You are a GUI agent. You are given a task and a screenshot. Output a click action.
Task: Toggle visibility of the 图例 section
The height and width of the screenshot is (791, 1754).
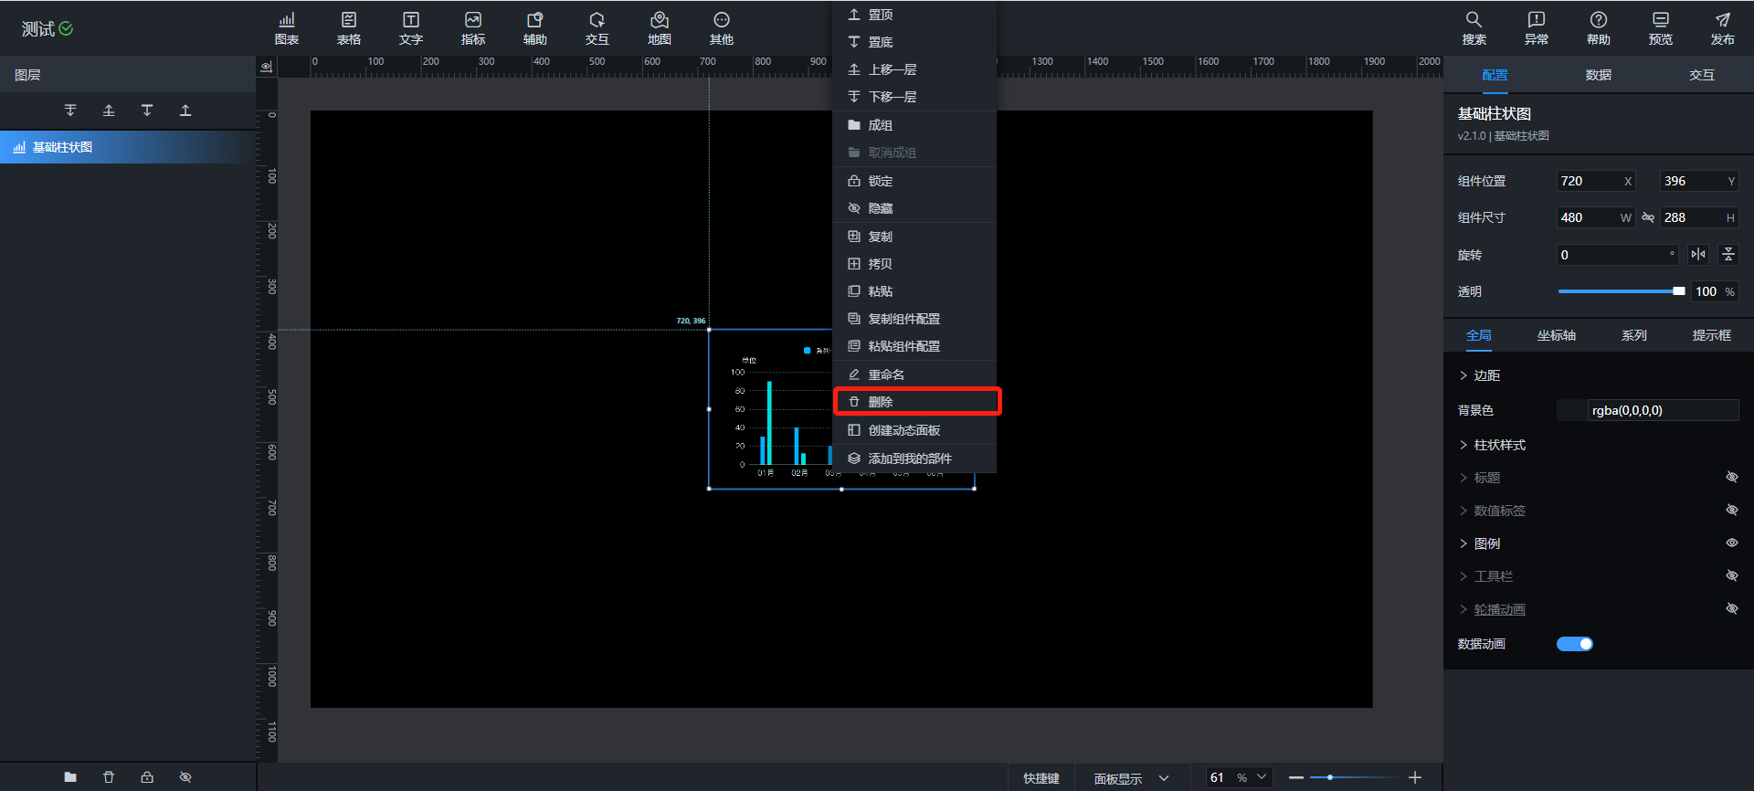pos(1731,543)
